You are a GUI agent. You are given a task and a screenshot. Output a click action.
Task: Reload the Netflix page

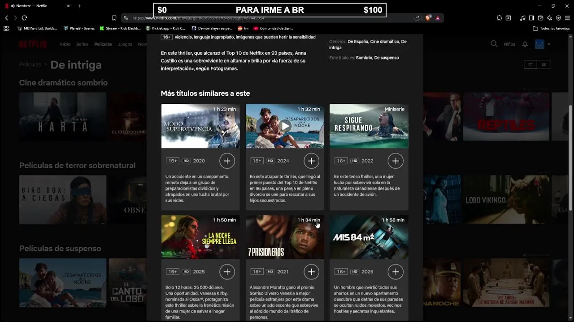[24, 18]
